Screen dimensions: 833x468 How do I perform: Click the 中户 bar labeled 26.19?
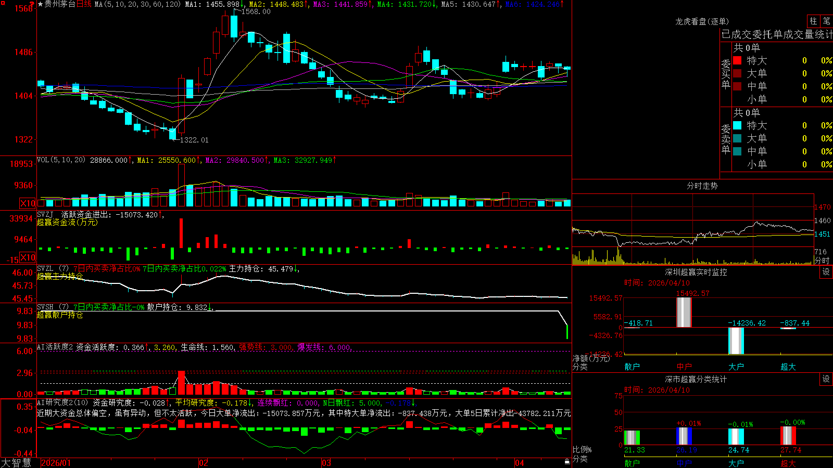684,436
